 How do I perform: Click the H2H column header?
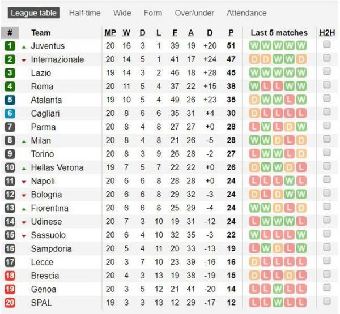point(327,33)
